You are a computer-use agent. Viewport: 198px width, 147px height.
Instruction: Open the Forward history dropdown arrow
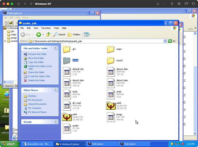coord(43,34)
